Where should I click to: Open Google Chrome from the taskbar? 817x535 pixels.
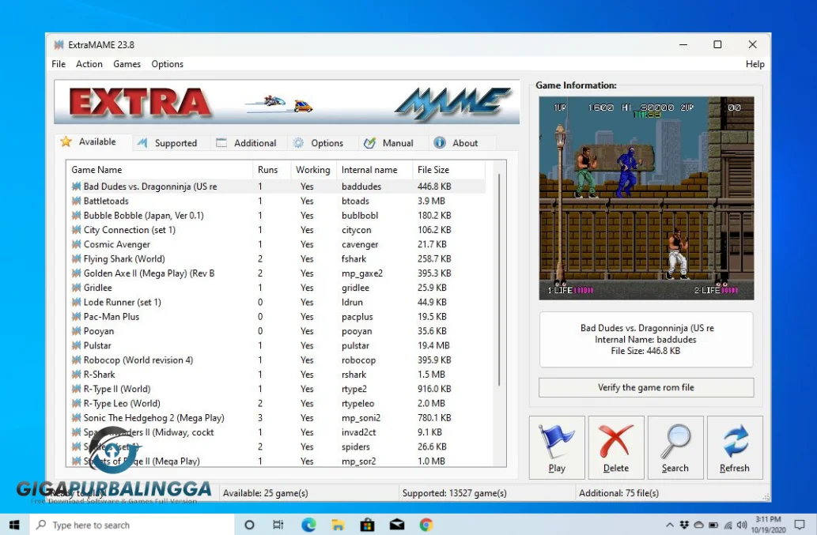[426, 525]
